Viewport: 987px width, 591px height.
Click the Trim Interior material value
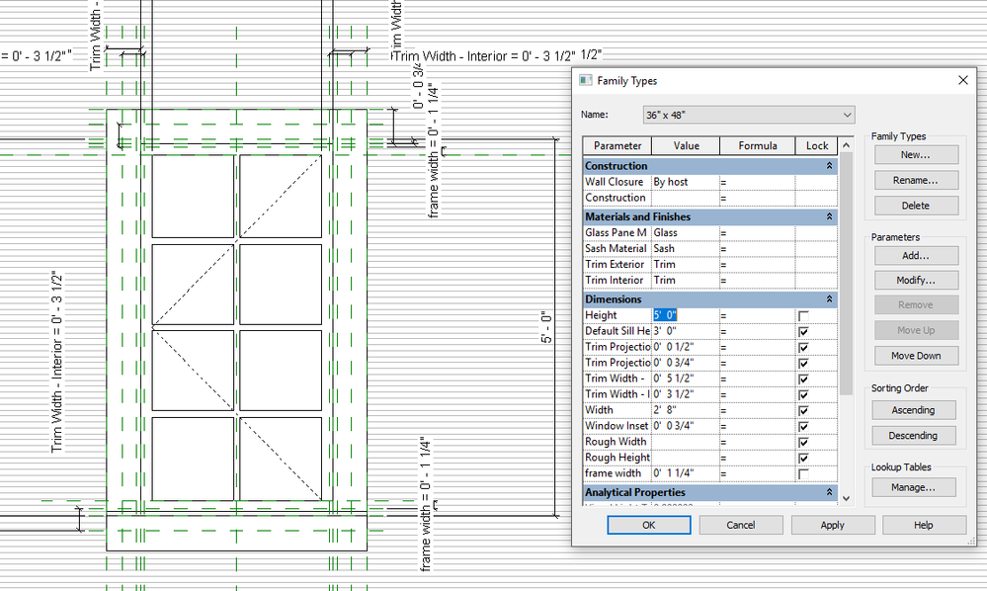(685, 280)
